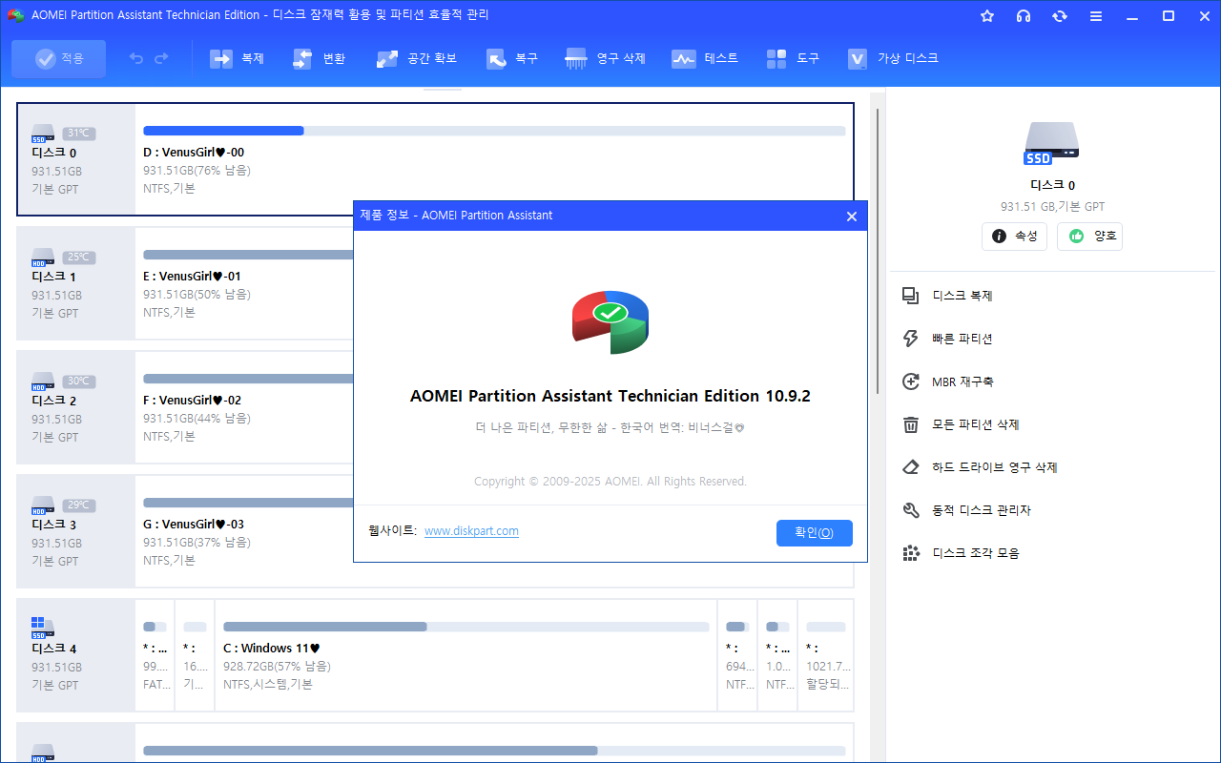1221x763 pixels.
Task: Open the hamburger menu in title bar
Action: tap(1096, 16)
